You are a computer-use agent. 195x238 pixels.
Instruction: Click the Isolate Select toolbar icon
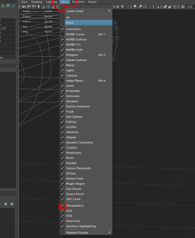click(157, 7)
